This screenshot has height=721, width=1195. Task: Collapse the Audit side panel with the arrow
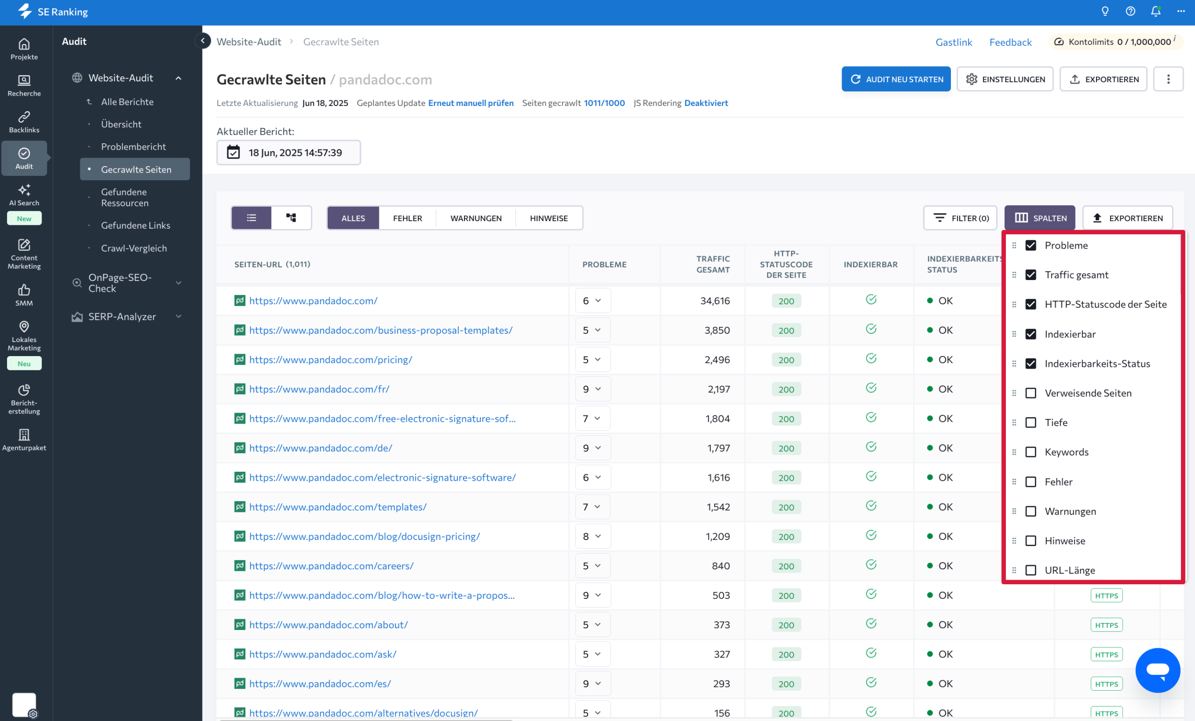point(203,41)
